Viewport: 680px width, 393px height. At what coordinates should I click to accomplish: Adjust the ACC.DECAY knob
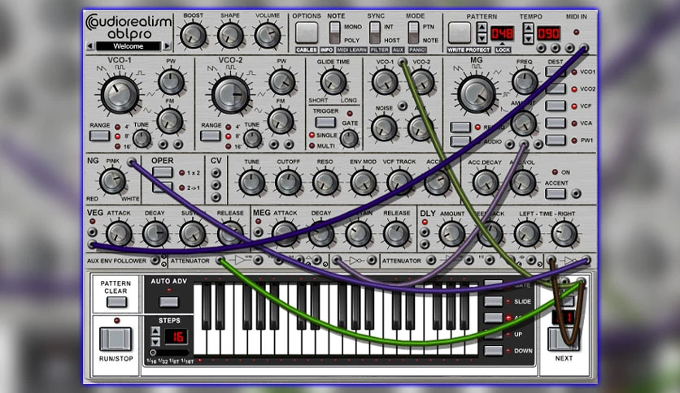[485, 182]
